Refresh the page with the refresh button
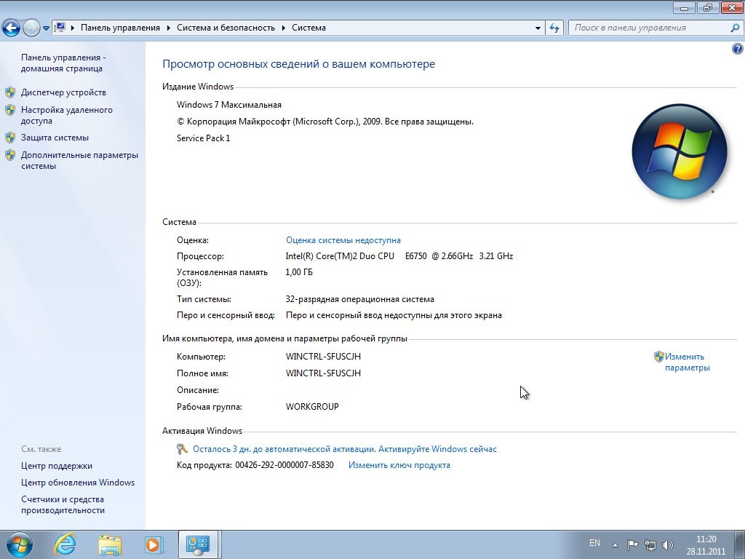Viewport: 745px width, 559px height. pos(554,28)
